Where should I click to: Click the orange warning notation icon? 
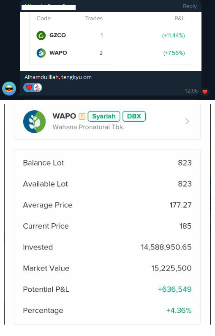[82, 116]
